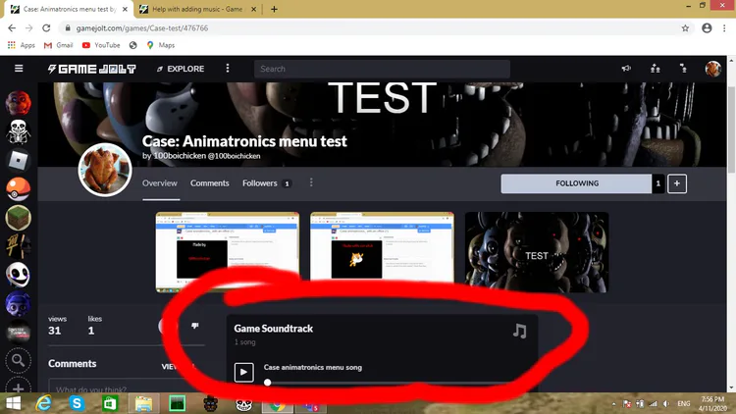Open the friend requests icon
The width and height of the screenshot is (736, 414).
(x=656, y=69)
